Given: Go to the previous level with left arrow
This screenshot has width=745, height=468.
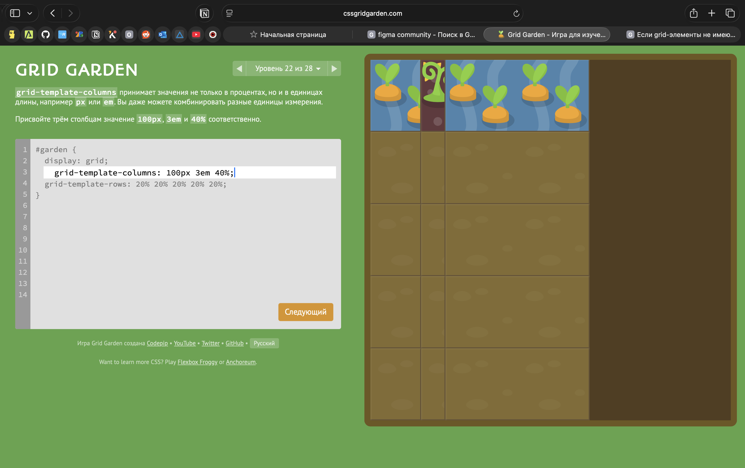Looking at the screenshot, I should (x=239, y=68).
